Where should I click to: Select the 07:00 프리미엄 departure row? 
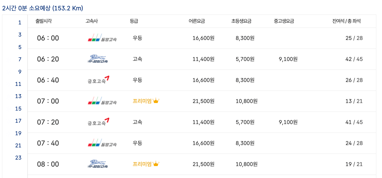click(191, 101)
